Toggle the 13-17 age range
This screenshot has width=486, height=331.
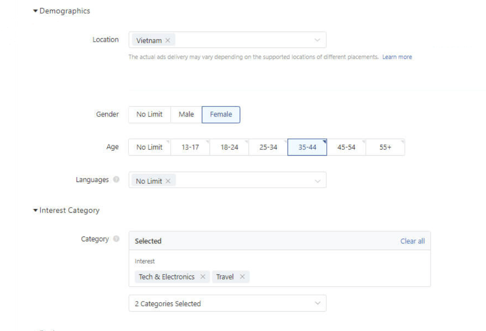(190, 147)
